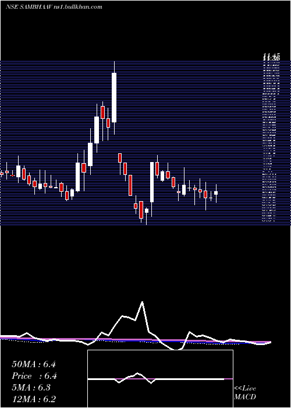
Task: Click the Price : 6.4 label
Action: [34, 376]
